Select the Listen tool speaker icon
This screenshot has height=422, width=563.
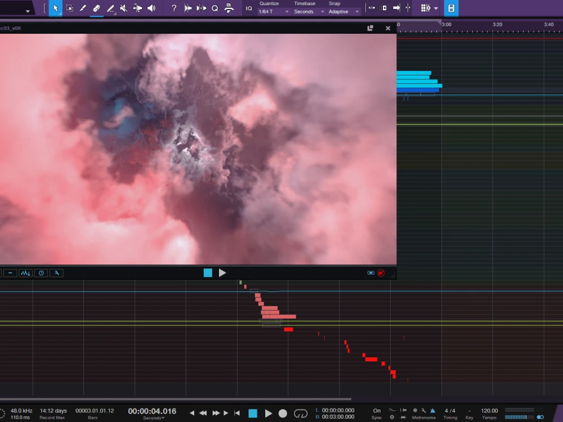coord(151,8)
